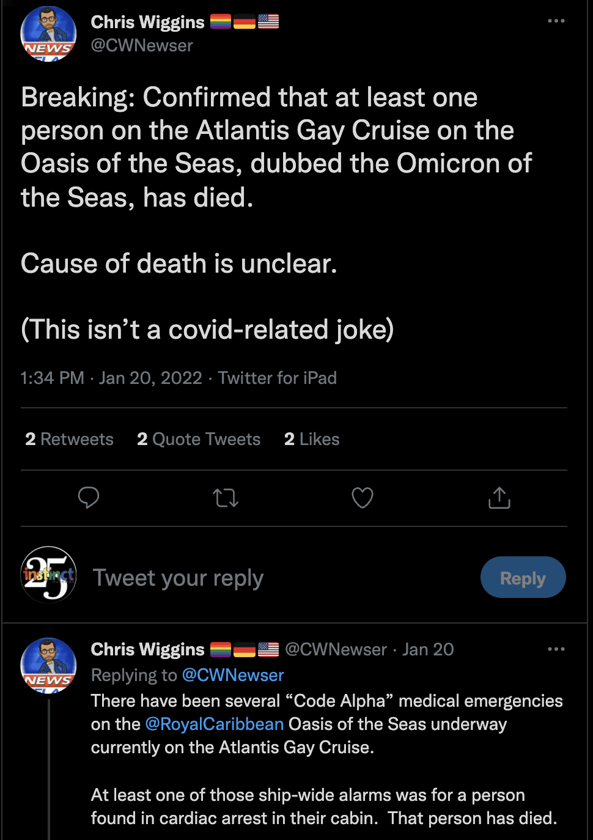593x840 pixels.
Task: Click the 'Jan 20' date on reply tweet
Action: tap(428, 649)
